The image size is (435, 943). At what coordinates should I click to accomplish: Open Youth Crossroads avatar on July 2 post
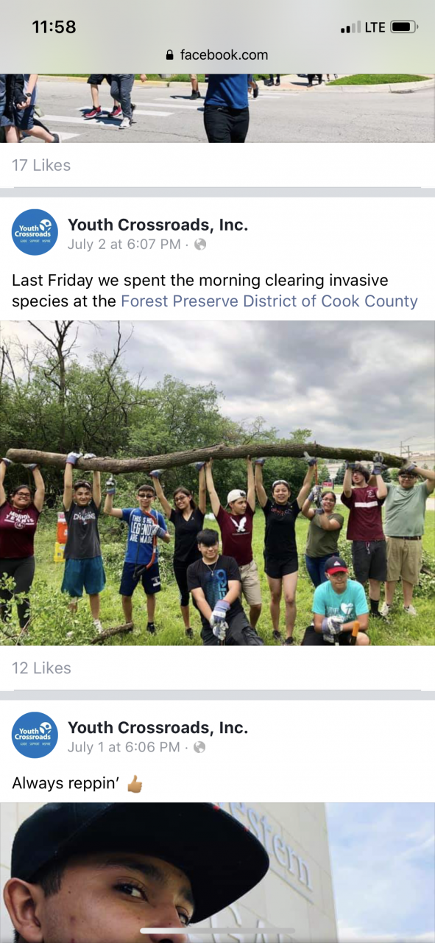[x=35, y=232]
